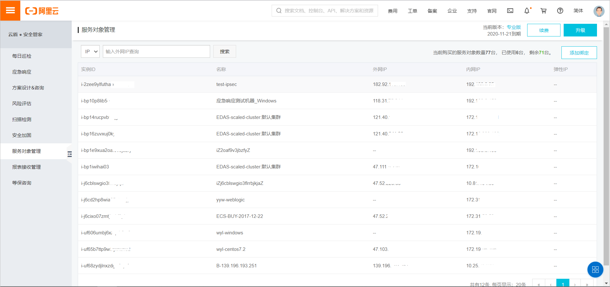
Task: Click the 实例ID column header
Action: pos(88,69)
